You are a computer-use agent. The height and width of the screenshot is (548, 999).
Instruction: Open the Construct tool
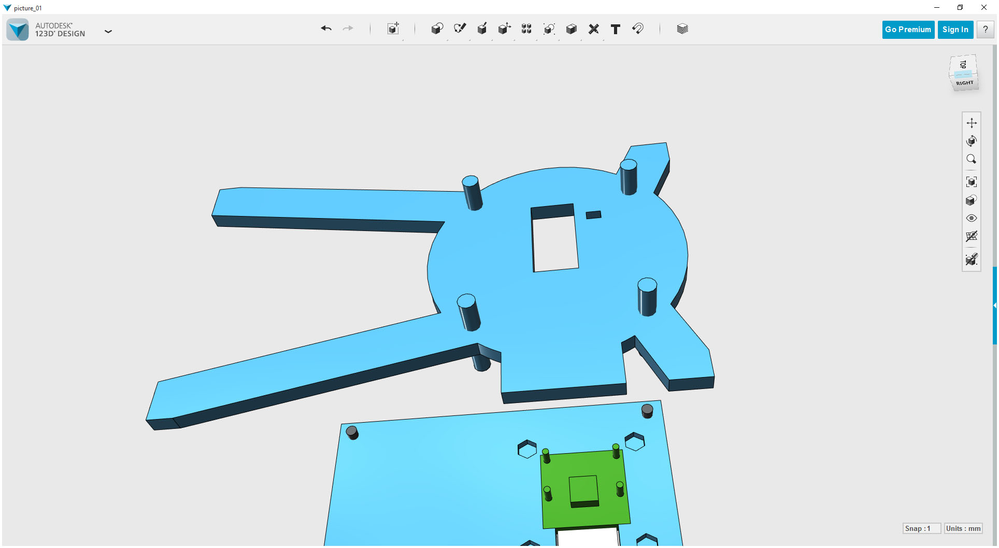pyautogui.click(x=482, y=29)
